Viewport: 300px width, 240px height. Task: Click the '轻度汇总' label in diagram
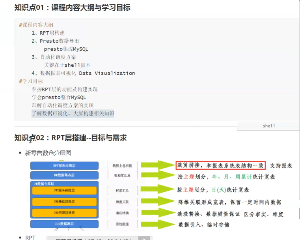(122, 191)
